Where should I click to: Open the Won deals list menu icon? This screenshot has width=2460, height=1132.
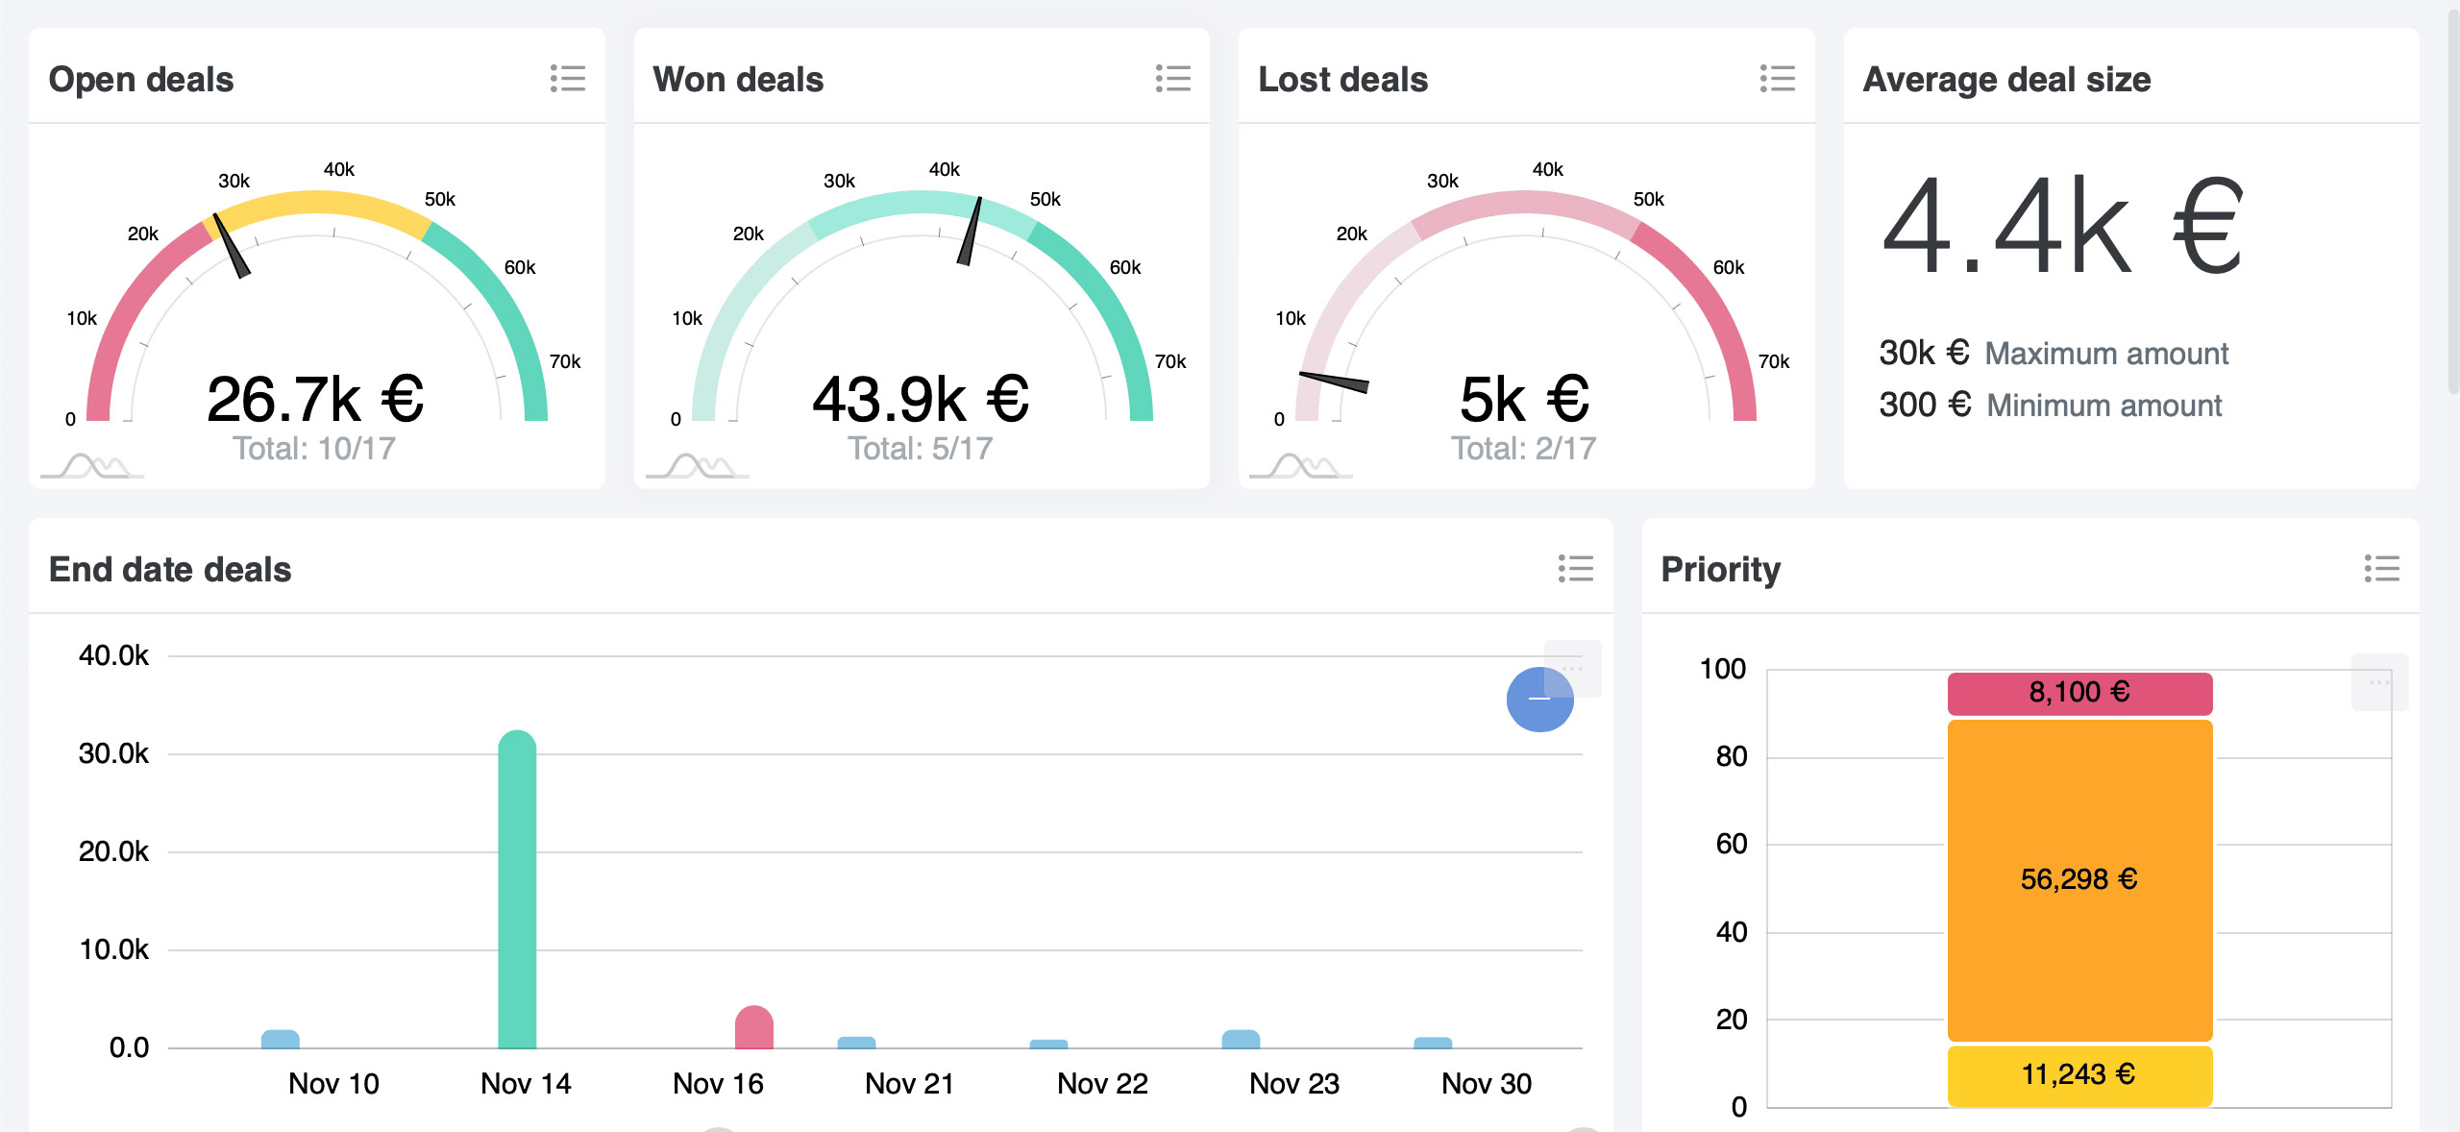pos(1172,79)
